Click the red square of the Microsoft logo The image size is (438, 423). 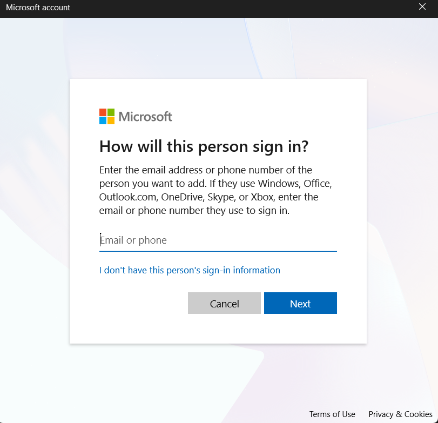click(x=103, y=112)
